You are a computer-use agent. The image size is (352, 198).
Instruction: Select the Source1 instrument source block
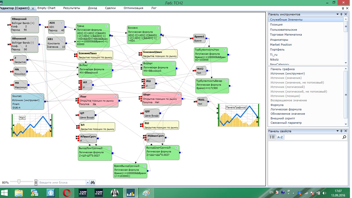click(x=28, y=101)
